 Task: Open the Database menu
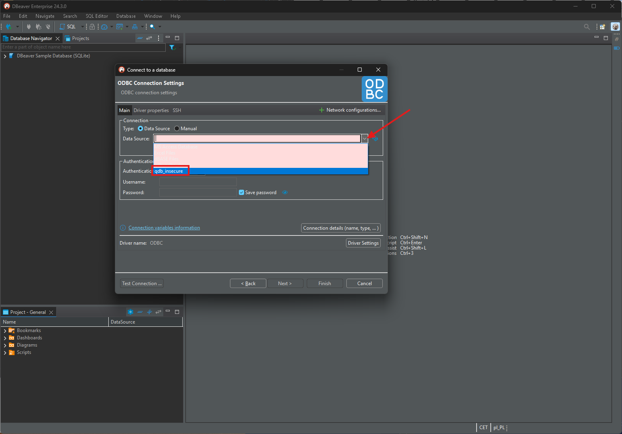[126, 16]
